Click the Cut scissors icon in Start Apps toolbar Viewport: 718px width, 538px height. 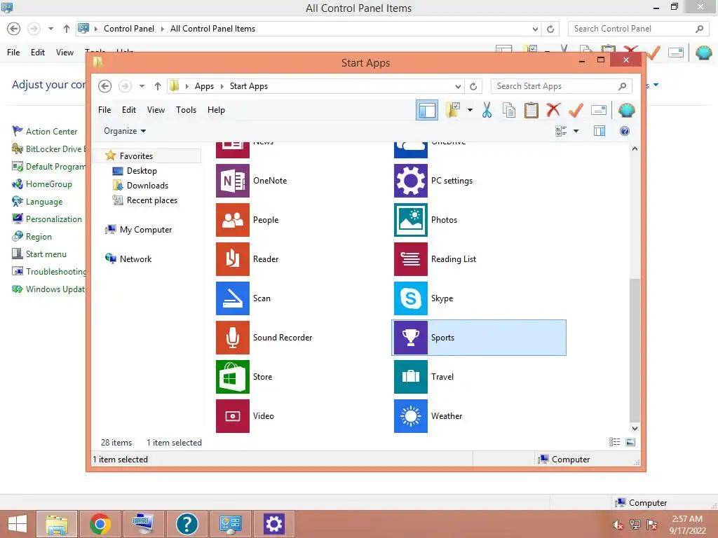(487, 110)
